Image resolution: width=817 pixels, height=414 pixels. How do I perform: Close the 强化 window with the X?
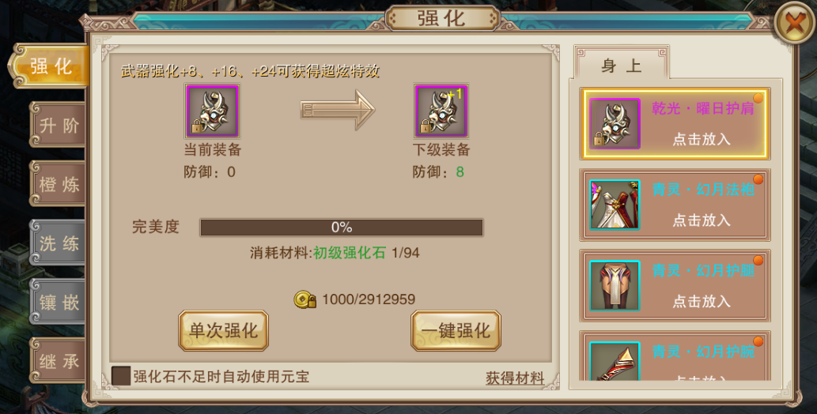(x=794, y=23)
